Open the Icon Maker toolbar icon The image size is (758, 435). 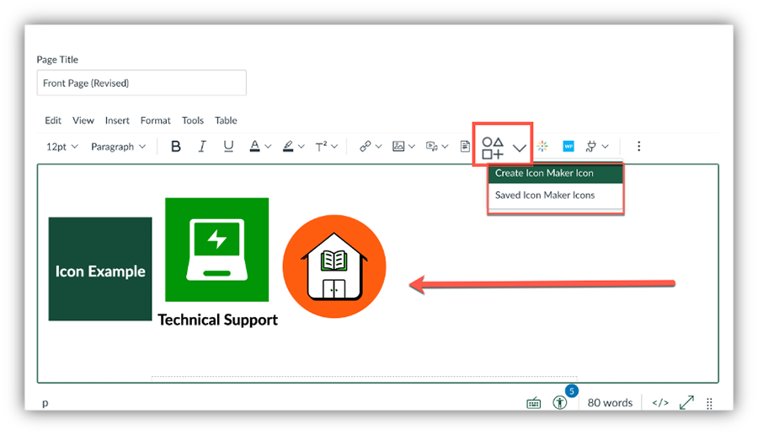point(493,148)
